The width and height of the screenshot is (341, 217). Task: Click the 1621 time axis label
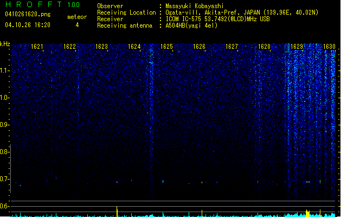(x=37, y=47)
